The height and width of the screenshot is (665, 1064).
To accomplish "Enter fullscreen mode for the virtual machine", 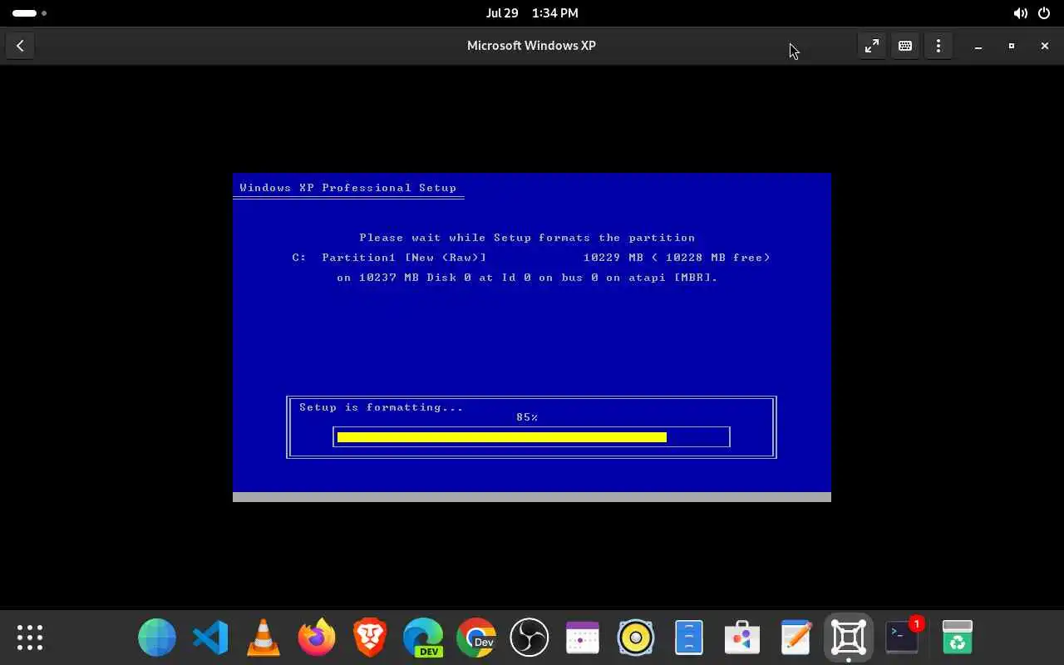I will click(x=871, y=46).
